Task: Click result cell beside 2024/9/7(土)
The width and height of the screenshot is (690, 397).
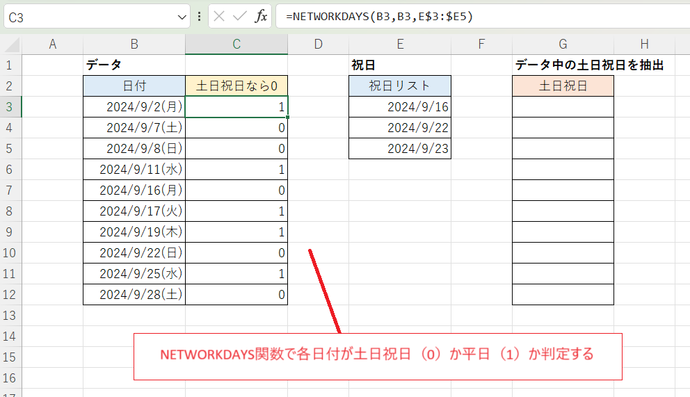Action: pos(236,127)
